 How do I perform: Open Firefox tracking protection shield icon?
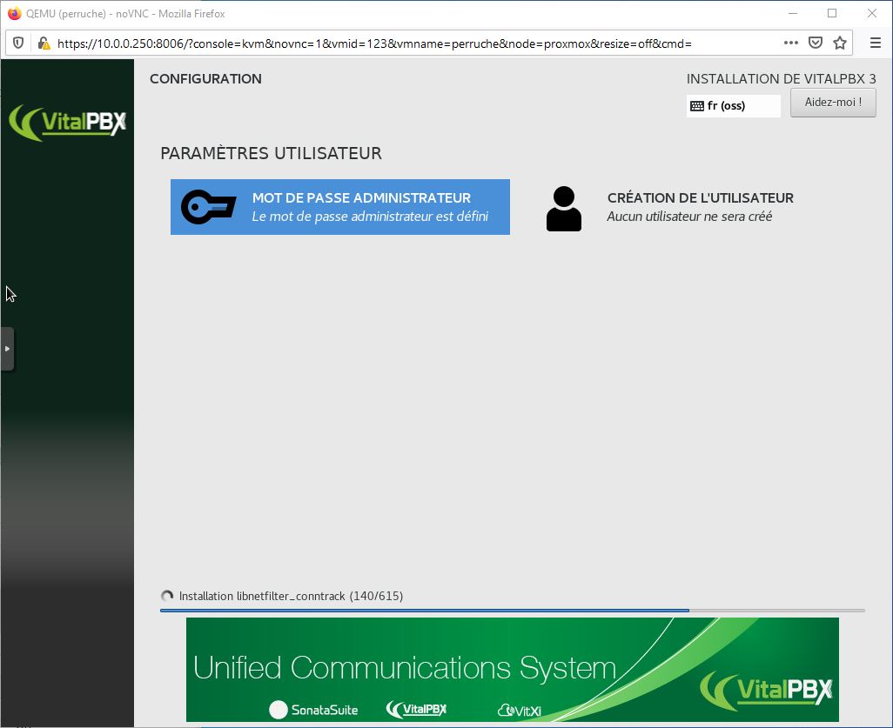tap(18, 43)
